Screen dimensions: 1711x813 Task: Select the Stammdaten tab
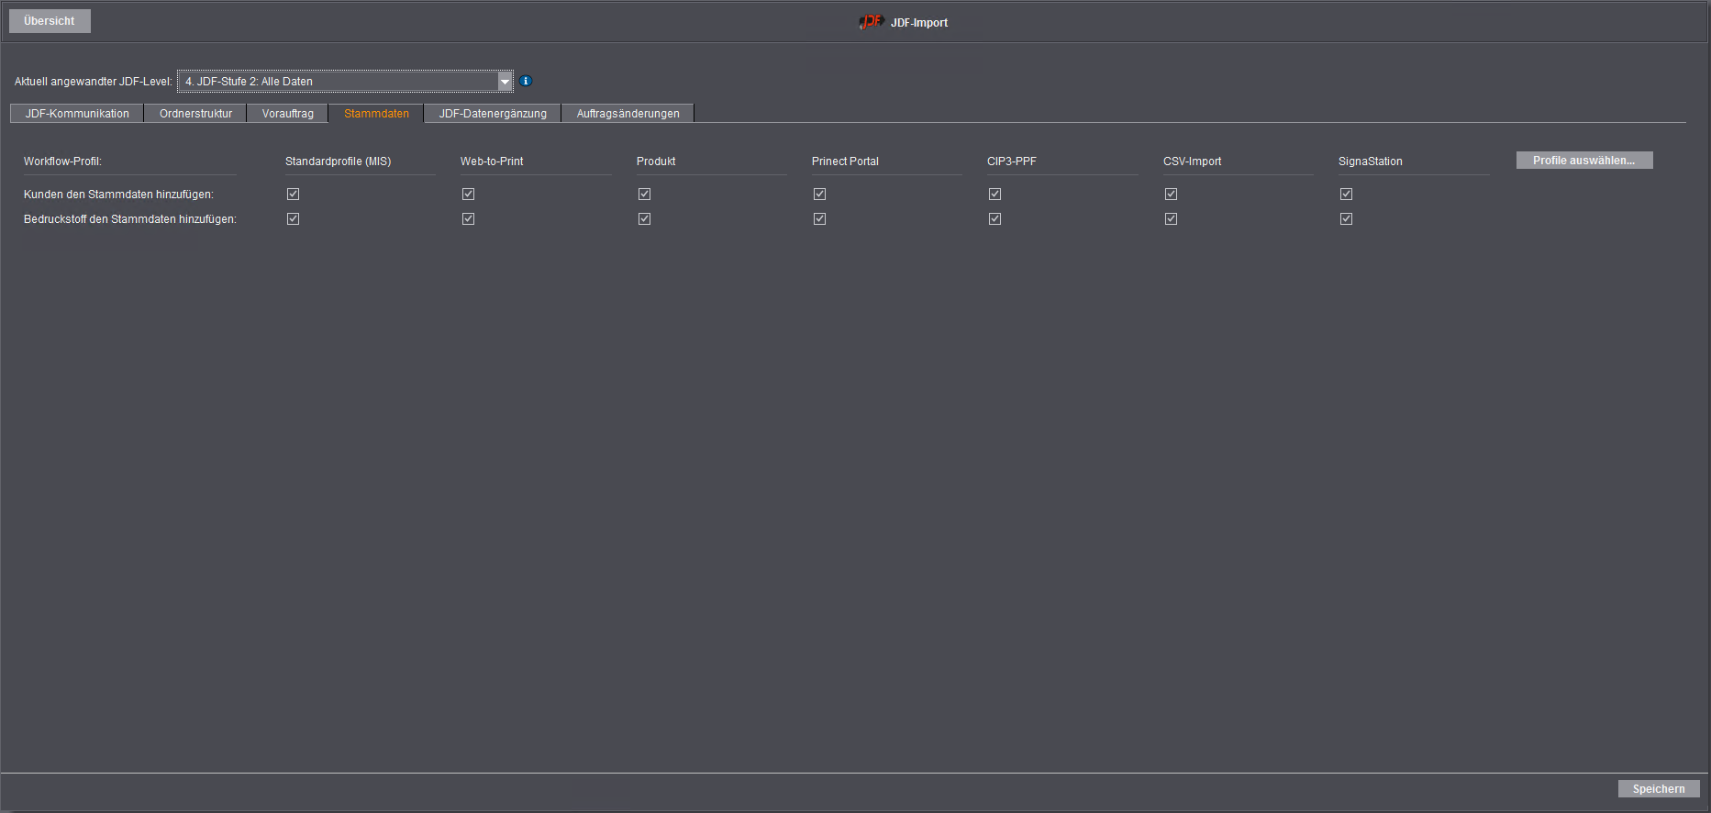[x=376, y=114]
